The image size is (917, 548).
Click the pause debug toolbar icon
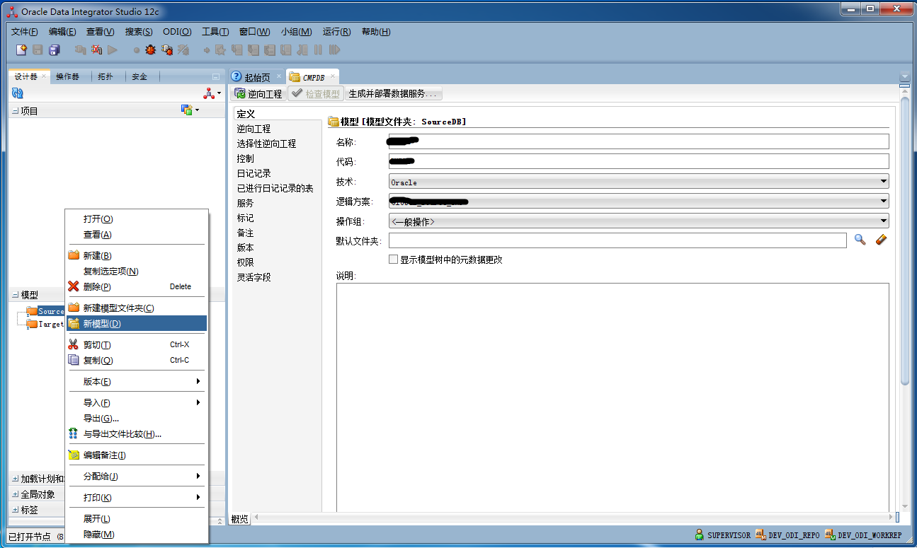(x=319, y=49)
